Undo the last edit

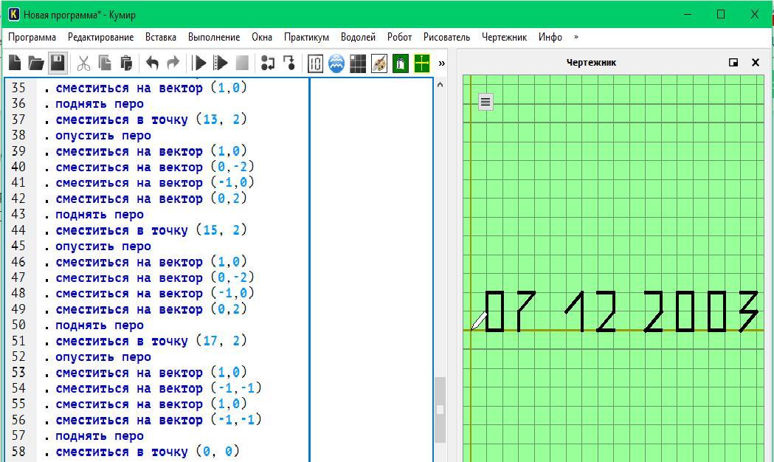tap(152, 63)
